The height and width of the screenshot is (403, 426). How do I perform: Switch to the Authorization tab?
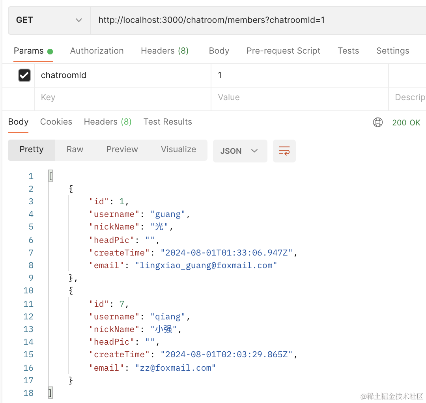pos(97,51)
